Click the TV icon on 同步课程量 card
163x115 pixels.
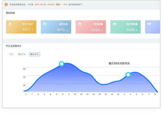click(x=114, y=24)
